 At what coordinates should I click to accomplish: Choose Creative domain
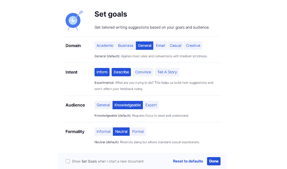coord(193,46)
